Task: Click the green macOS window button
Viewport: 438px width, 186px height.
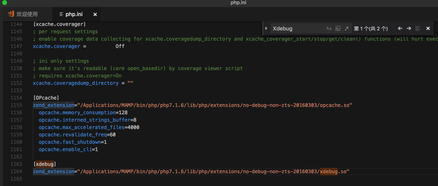Action: (5, 3)
